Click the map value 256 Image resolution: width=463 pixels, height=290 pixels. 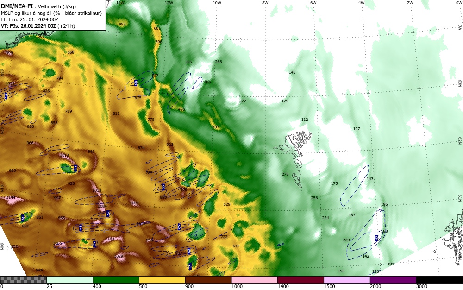point(314,198)
